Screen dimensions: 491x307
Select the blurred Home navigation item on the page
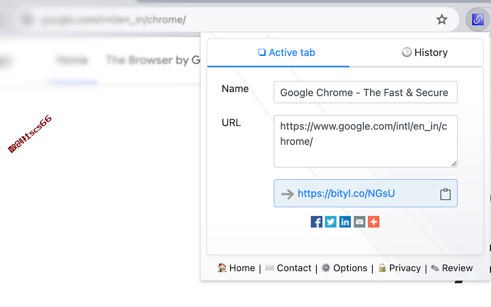point(72,60)
